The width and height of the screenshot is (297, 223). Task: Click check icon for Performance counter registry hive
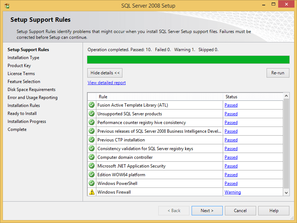click(92, 122)
